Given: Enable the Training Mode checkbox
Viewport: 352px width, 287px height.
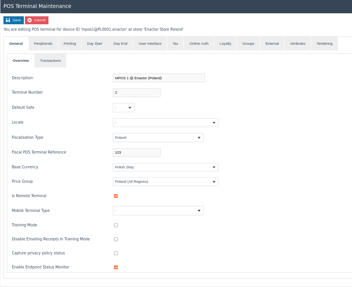Looking at the screenshot, I should pyautogui.click(x=116, y=225).
